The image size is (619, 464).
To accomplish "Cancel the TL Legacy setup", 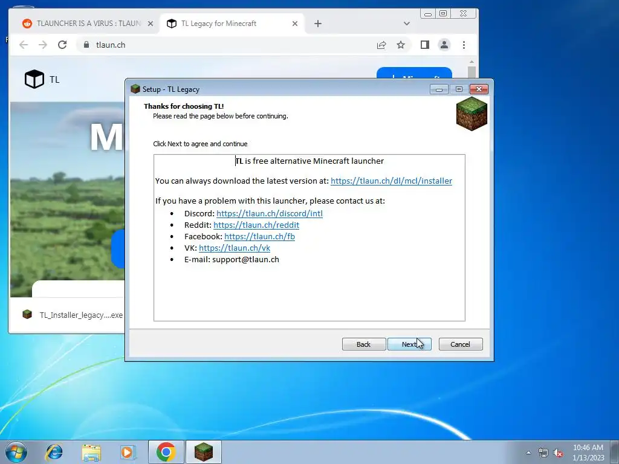I will click(x=460, y=344).
